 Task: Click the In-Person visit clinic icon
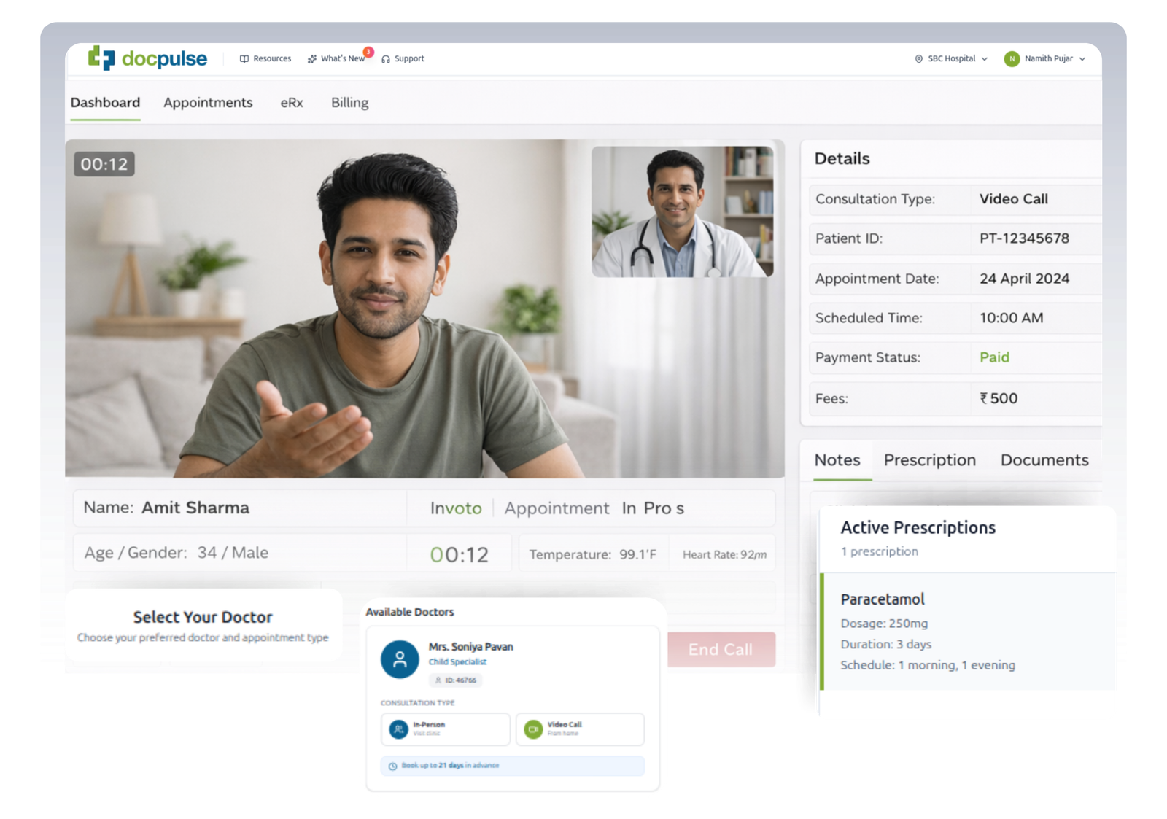398,729
